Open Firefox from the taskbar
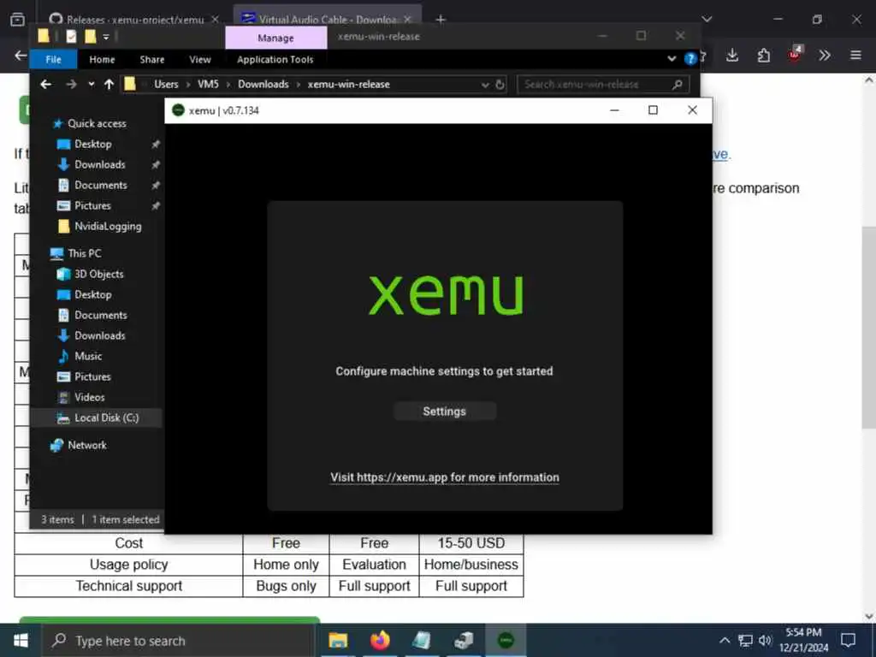The width and height of the screenshot is (876, 657). (380, 641)
